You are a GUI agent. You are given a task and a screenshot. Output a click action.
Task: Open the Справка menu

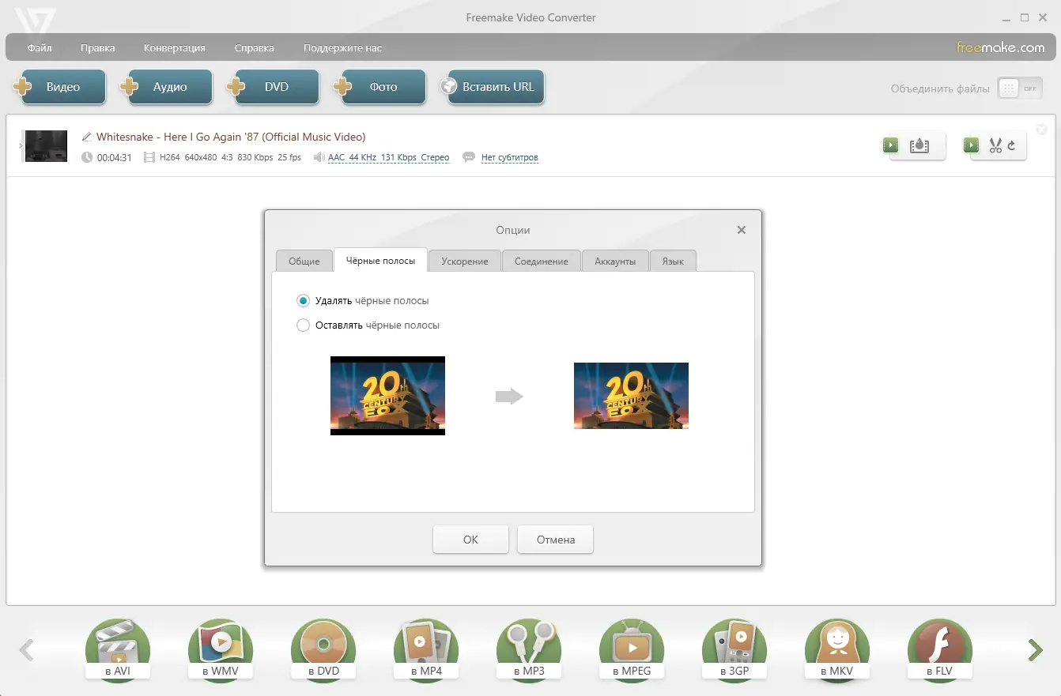point(255,48)
